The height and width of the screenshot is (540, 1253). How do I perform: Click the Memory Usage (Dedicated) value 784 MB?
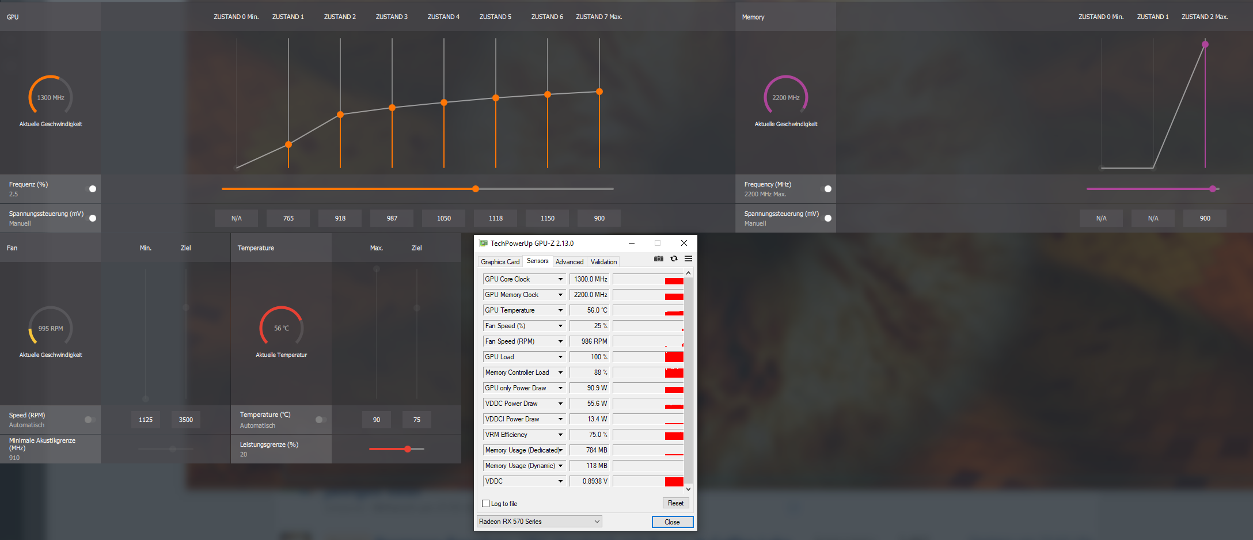point(590,450)
